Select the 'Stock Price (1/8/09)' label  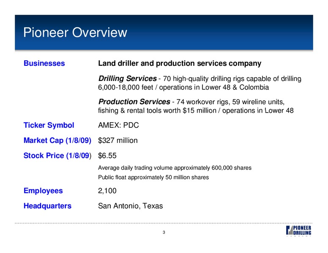57,156
